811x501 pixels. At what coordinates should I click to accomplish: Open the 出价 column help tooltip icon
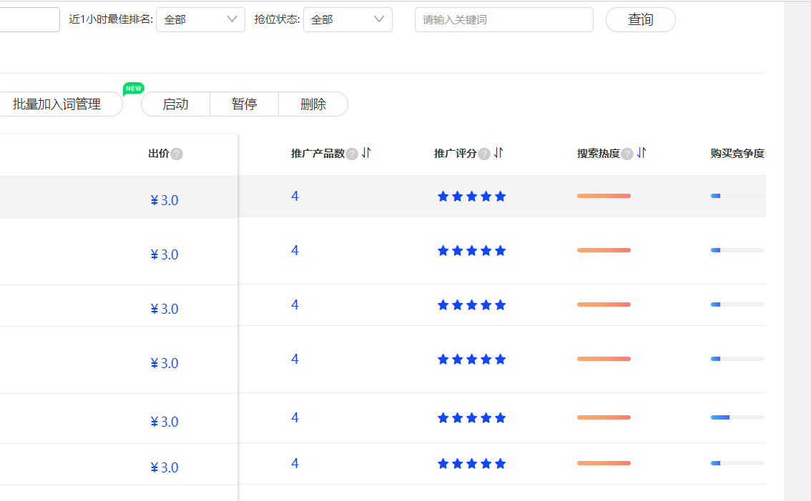(178, 153)
